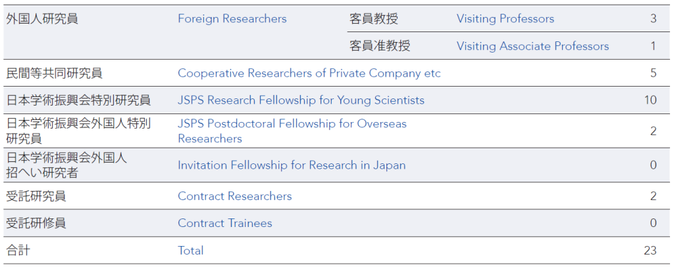
Task: Select the 外国人研究員 row heading
Action: click(42, 19)
